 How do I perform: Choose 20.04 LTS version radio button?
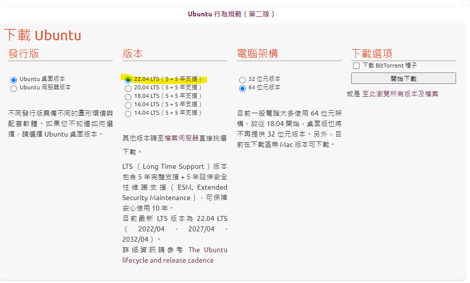pyautogui.click(x=128, y=88)
